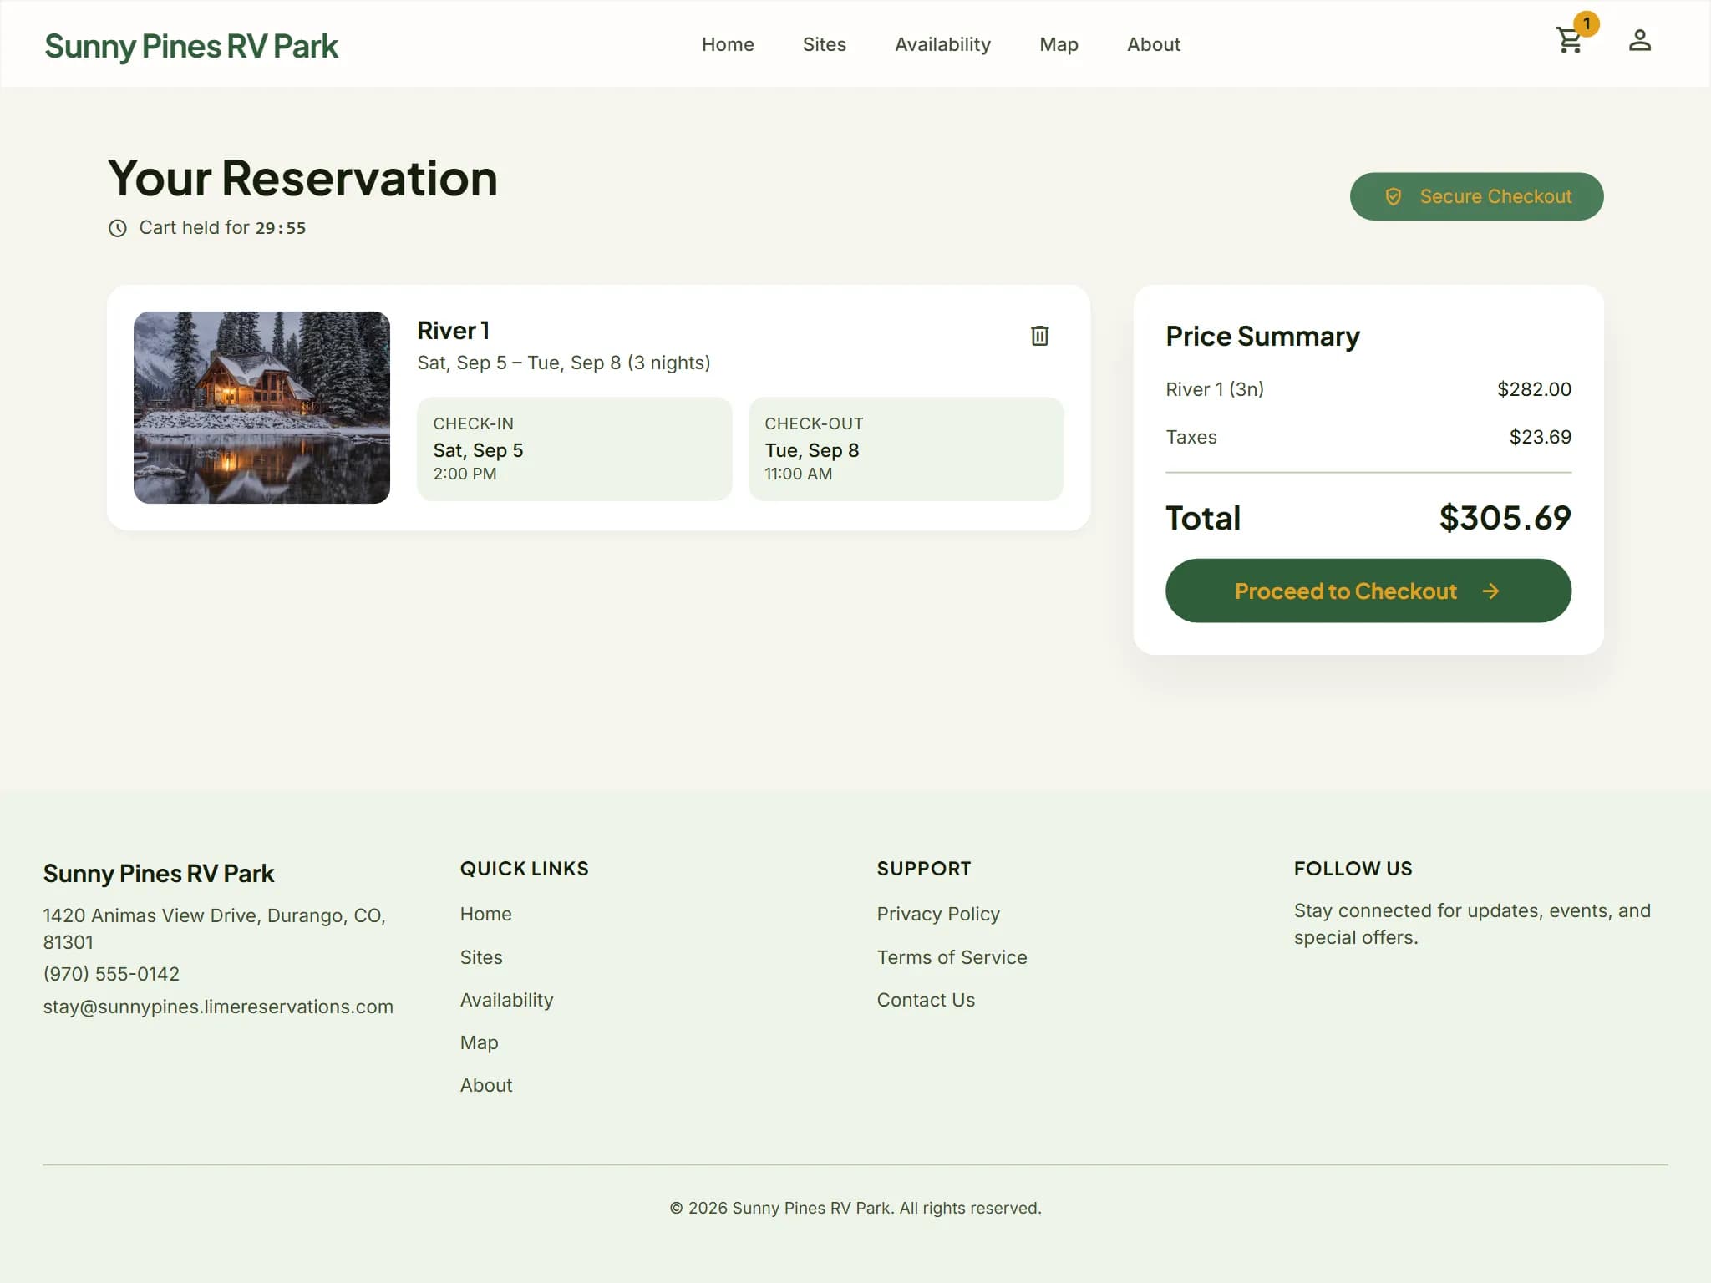Click footer Home quick link
1711x1283 pixels.
(485, 914)
